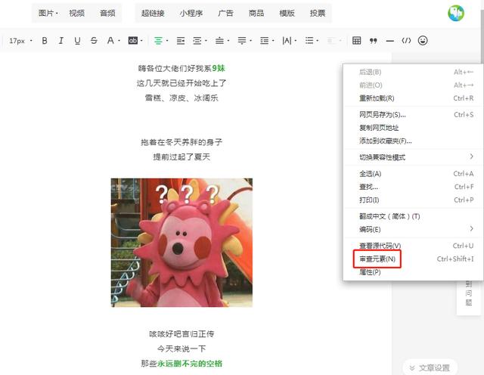Click the justify indent icon after alignment
The image size is (484, 375).
coord(181,40)
